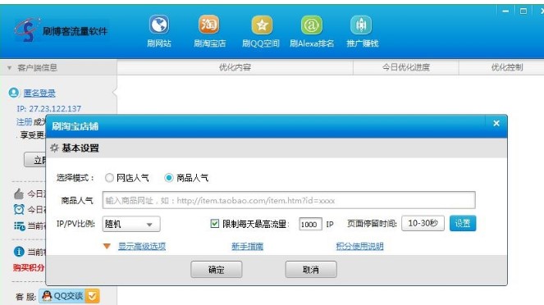Click the 优化内容 column header
544x305 pixels.
coord(235,67)
